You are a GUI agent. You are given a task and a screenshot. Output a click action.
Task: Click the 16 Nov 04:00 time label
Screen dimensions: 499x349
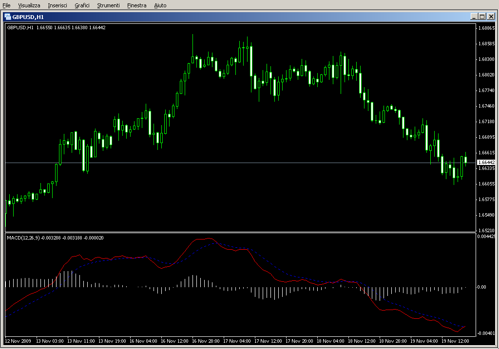coord(143,341)
